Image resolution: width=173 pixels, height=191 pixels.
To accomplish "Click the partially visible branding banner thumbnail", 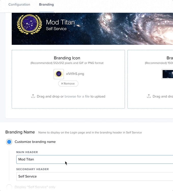I will (x=167, y=74).
